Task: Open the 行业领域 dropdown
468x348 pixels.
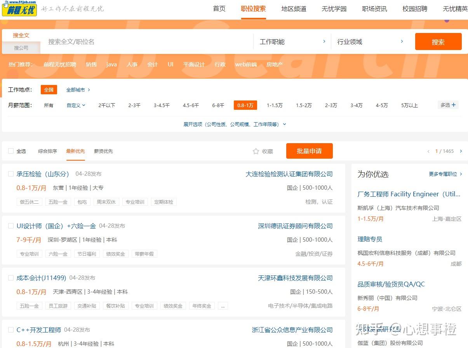Action: click(x=370, y=42)
